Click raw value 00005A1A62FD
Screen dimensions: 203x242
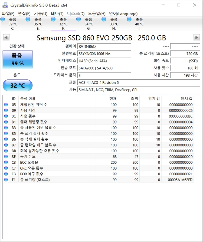[x=180, y=180]
